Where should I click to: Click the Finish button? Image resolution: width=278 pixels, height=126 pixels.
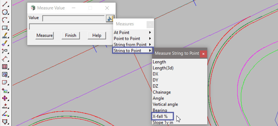pyautogui.click(x=70, y=35)
